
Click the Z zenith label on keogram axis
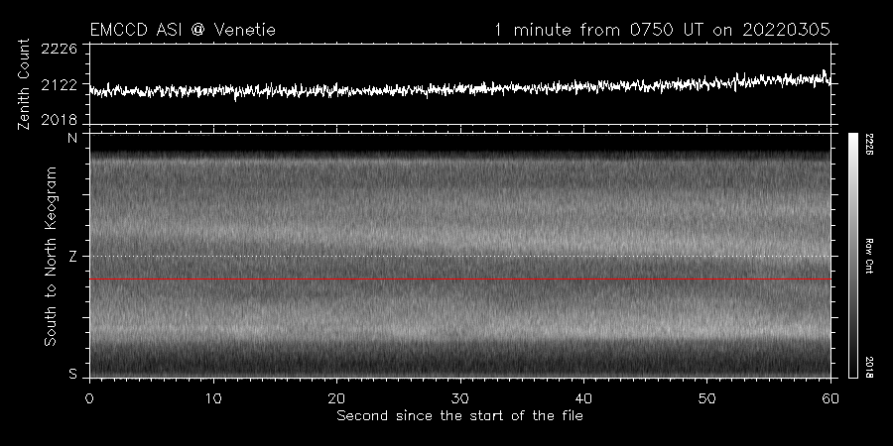[72, 257]
